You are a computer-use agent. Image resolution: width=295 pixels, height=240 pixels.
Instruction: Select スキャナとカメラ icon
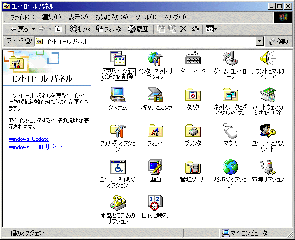point(155,95)
